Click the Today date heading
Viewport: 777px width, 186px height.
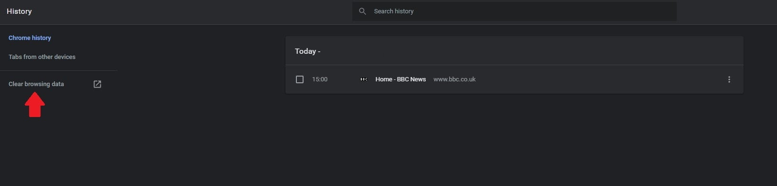pyautogui.click(x=307, y=51)
